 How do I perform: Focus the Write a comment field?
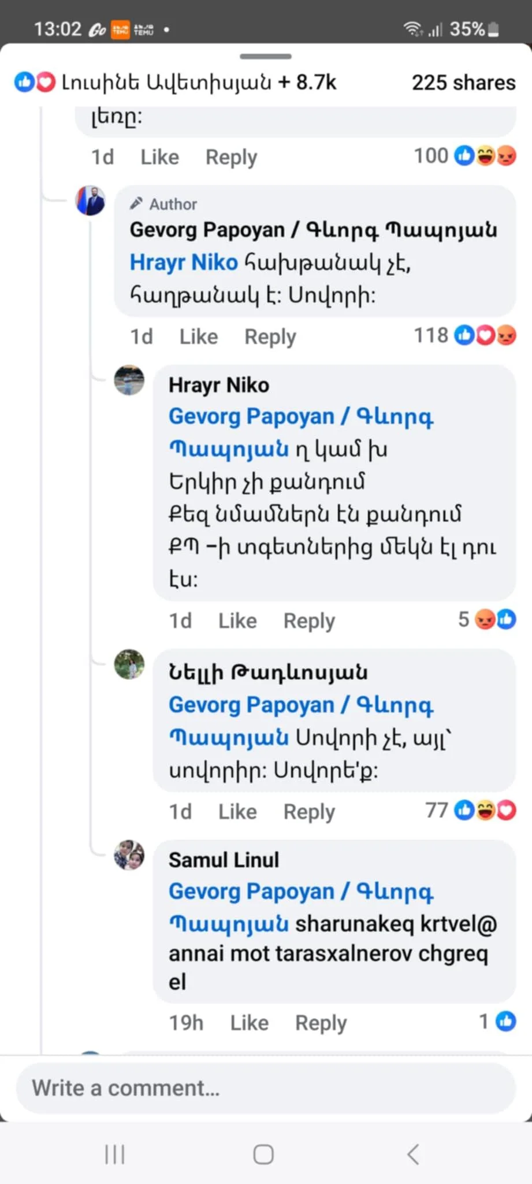(266, 1088)
